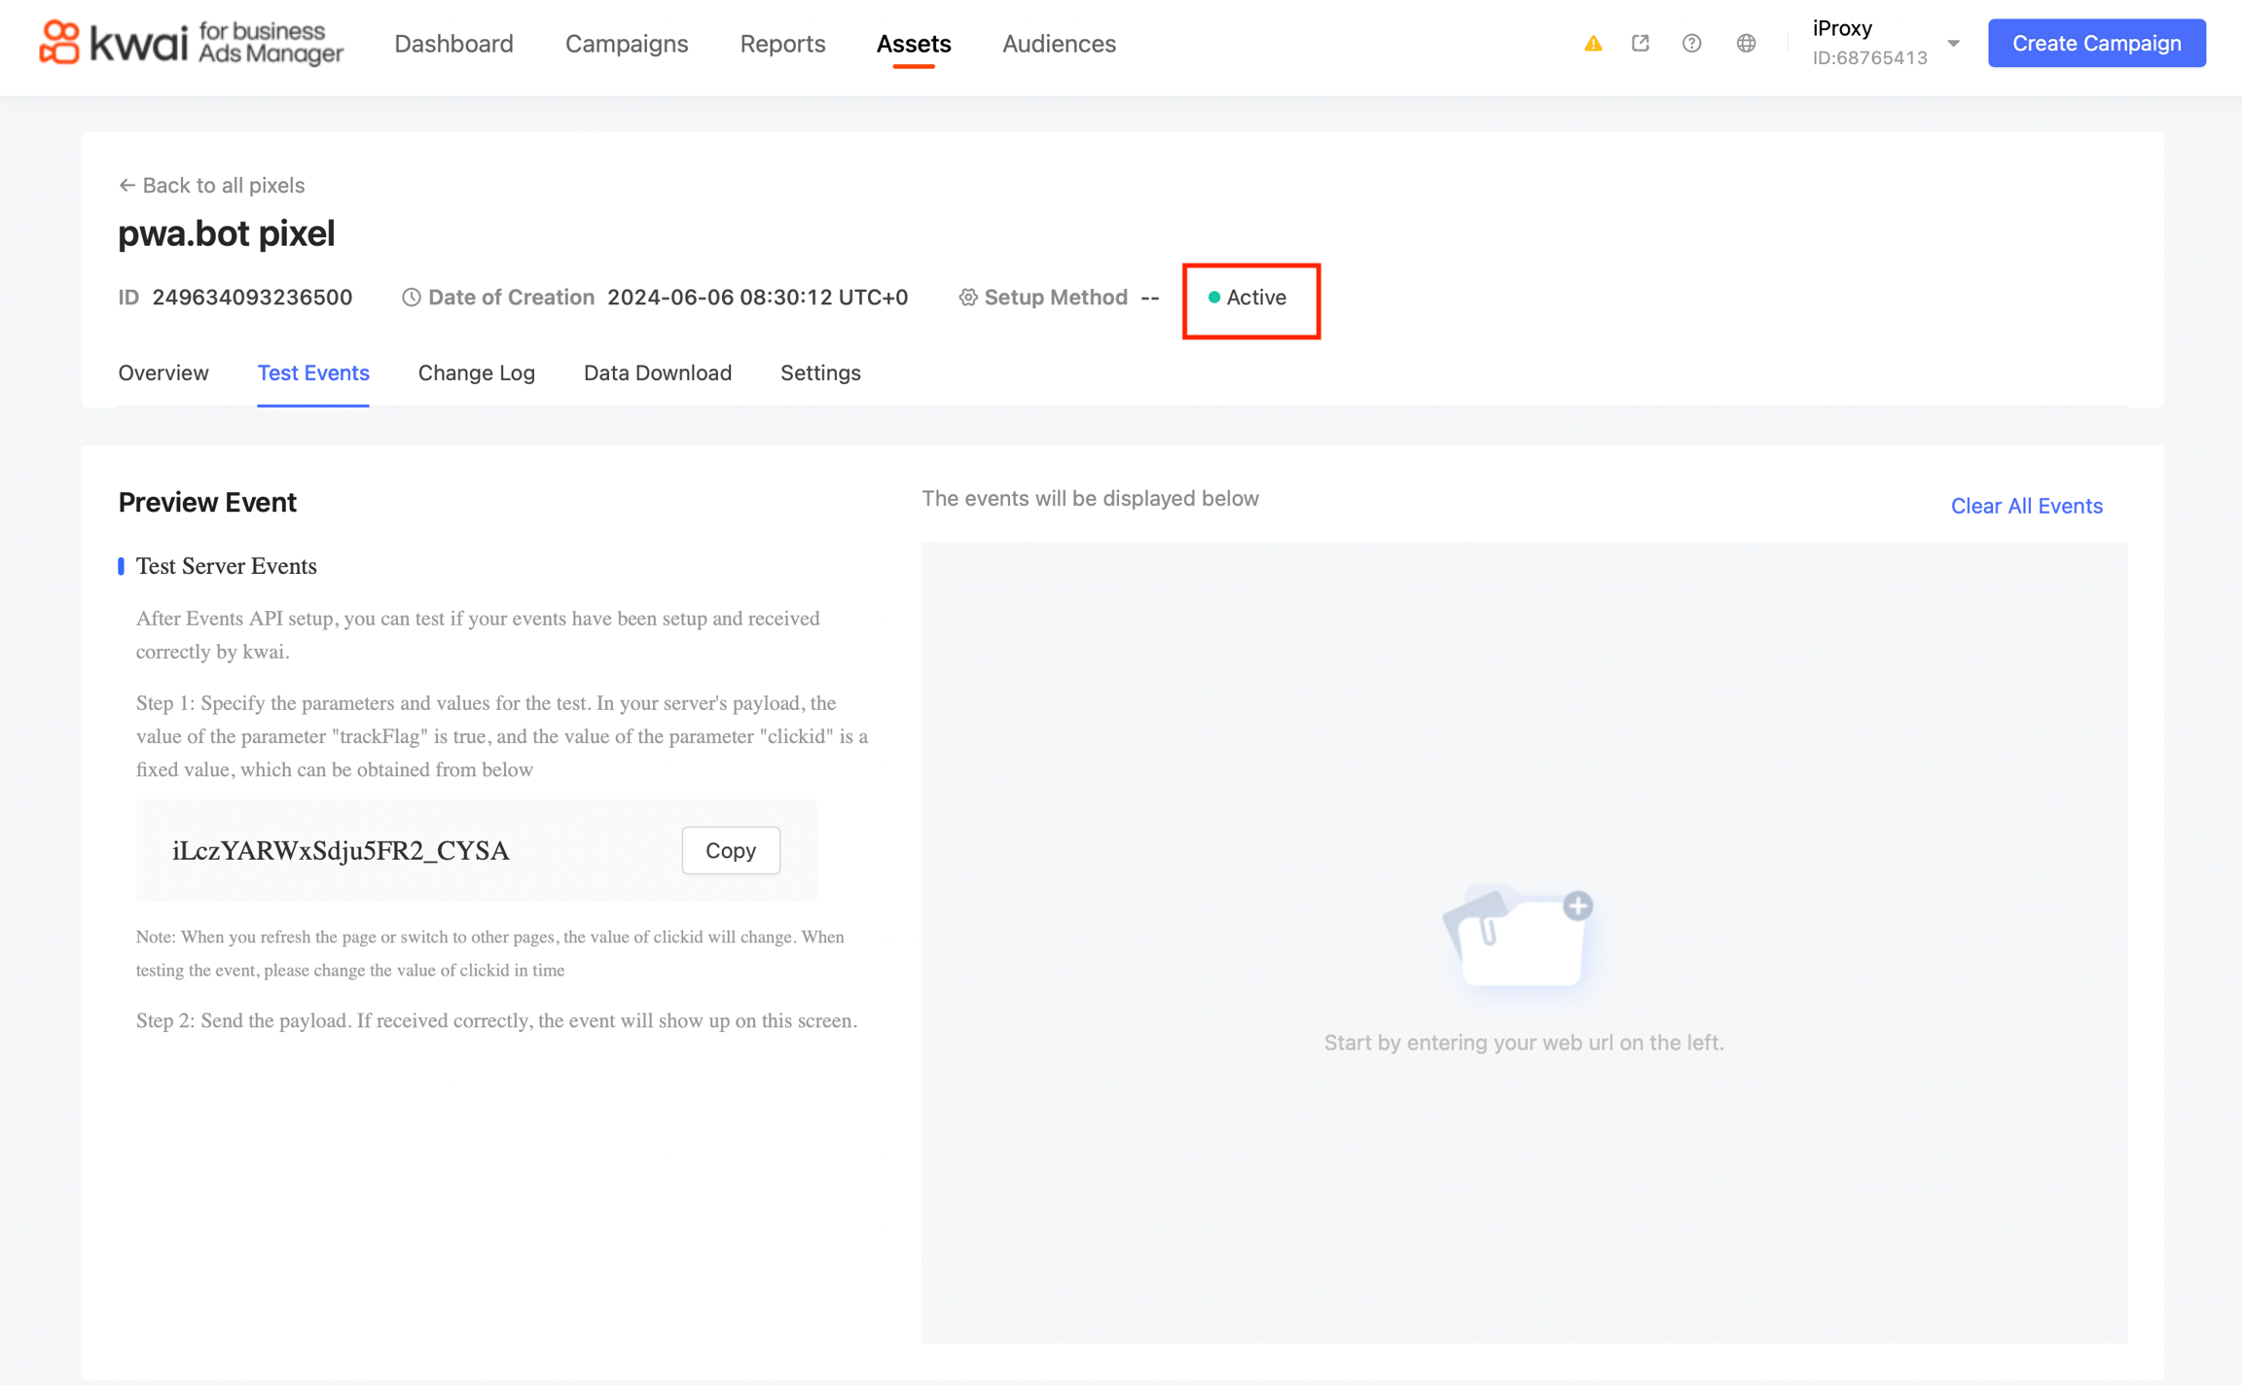Viewport: 2242px width, 1385px height.
Task: Click the back arrow to all pixels
Action: click(x=127, y=186)
